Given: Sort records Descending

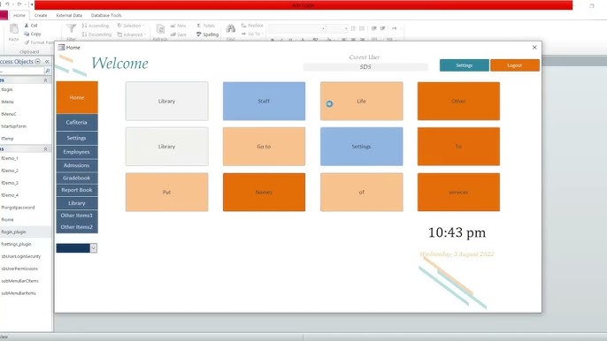Looking at the screenshot, I should (96, 34).
